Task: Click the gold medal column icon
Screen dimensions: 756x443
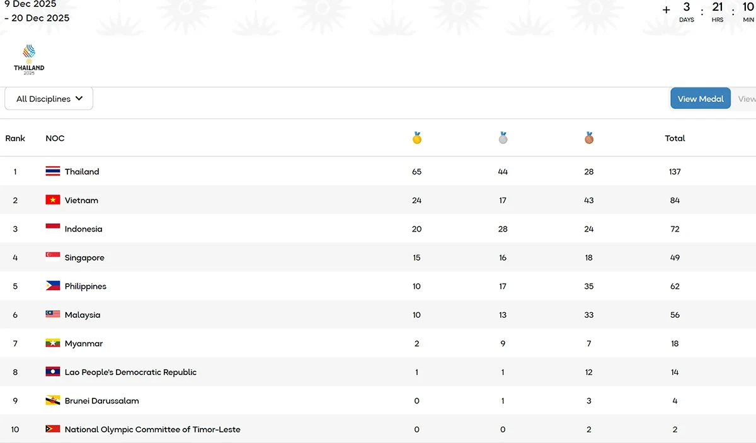Action: point(416,138)
